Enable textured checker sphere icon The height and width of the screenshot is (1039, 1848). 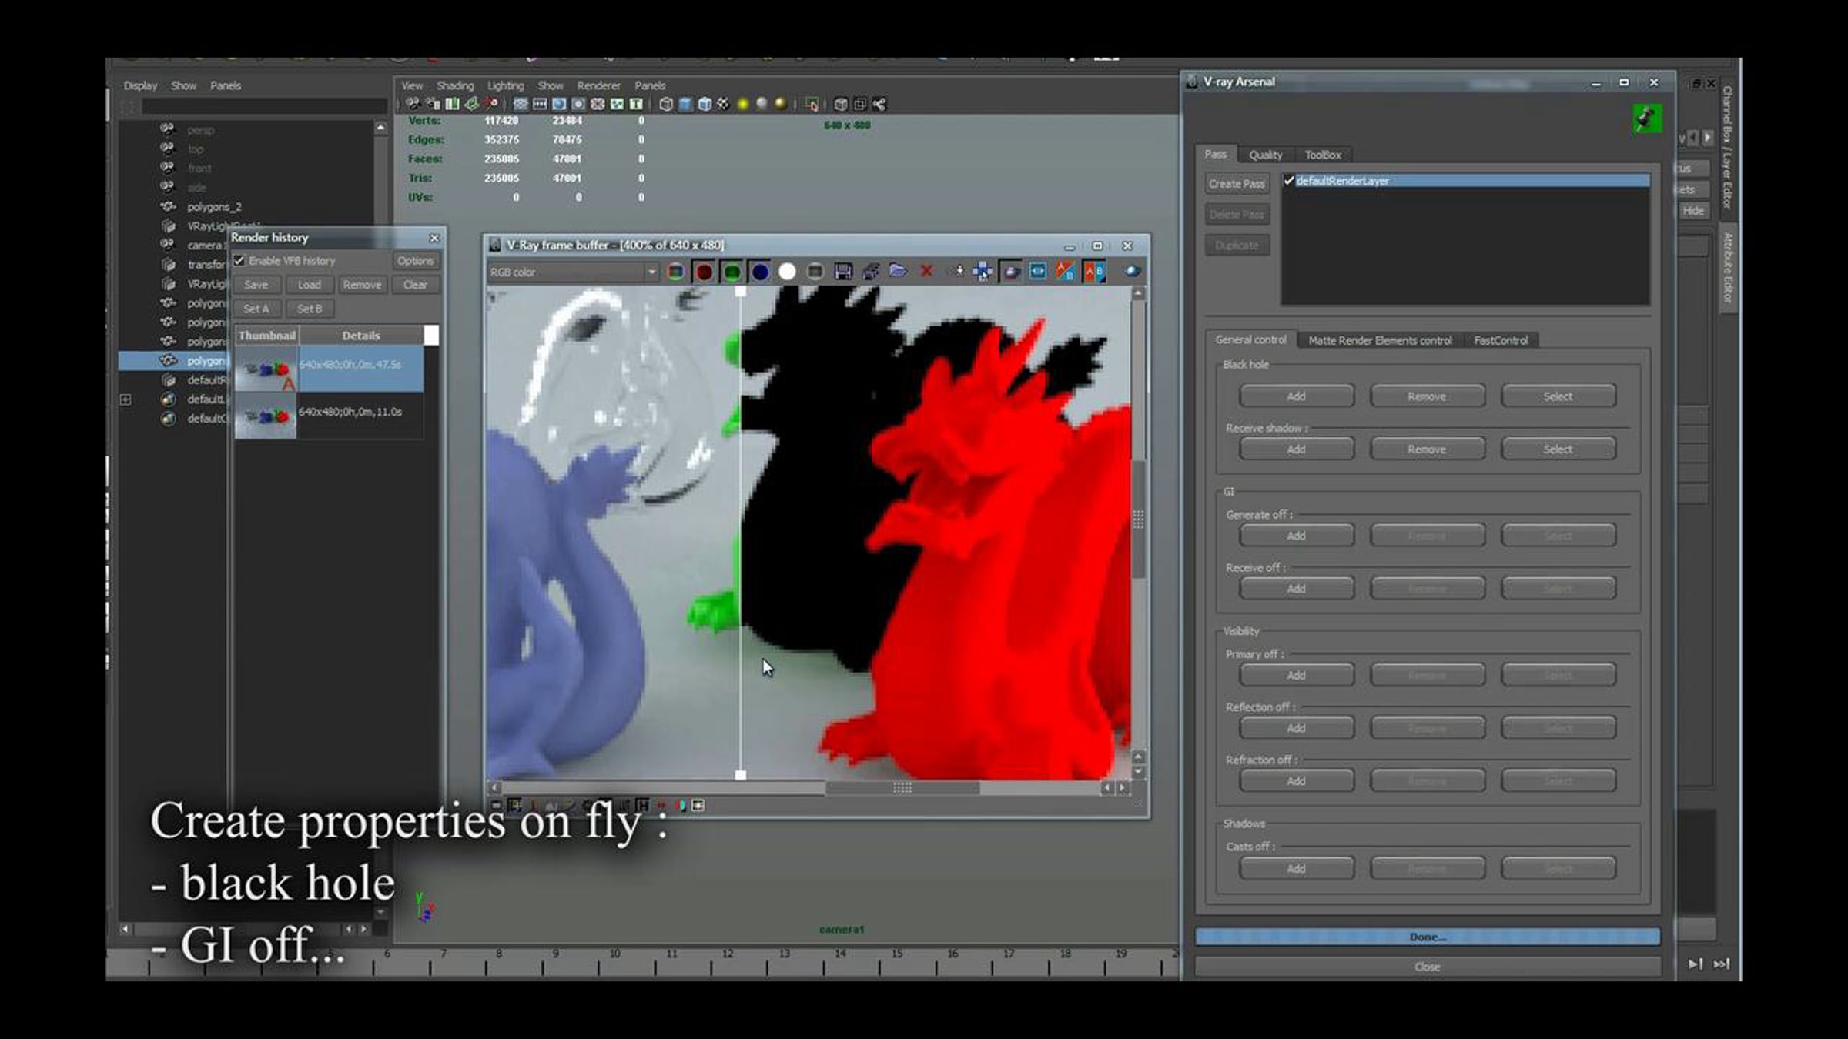point(723,104)
